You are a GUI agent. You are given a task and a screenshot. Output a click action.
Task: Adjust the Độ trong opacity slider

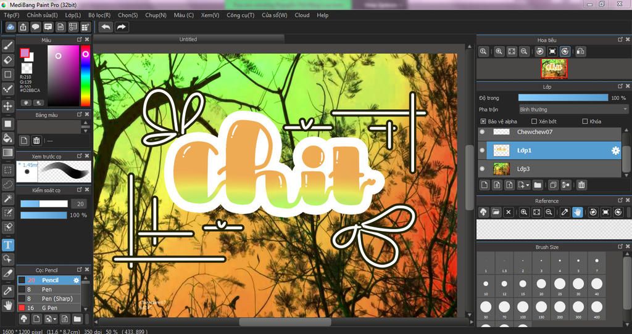tap(563, 98)
